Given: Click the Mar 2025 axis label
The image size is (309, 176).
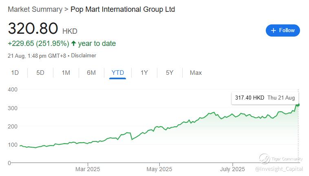Looking at the screenshot, I should pos(88,169).
